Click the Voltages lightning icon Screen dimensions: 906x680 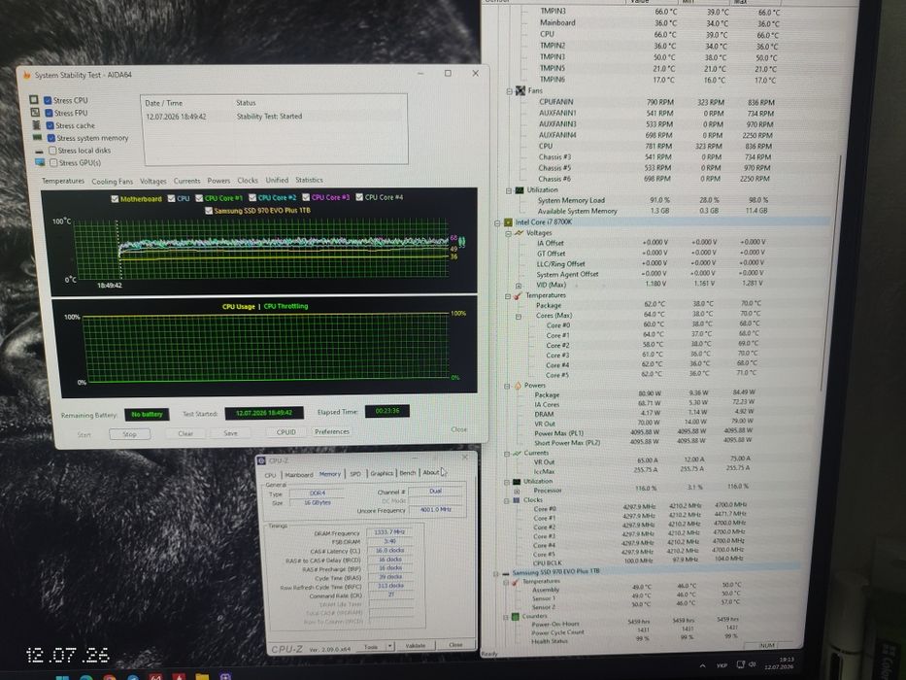(519, 232)
